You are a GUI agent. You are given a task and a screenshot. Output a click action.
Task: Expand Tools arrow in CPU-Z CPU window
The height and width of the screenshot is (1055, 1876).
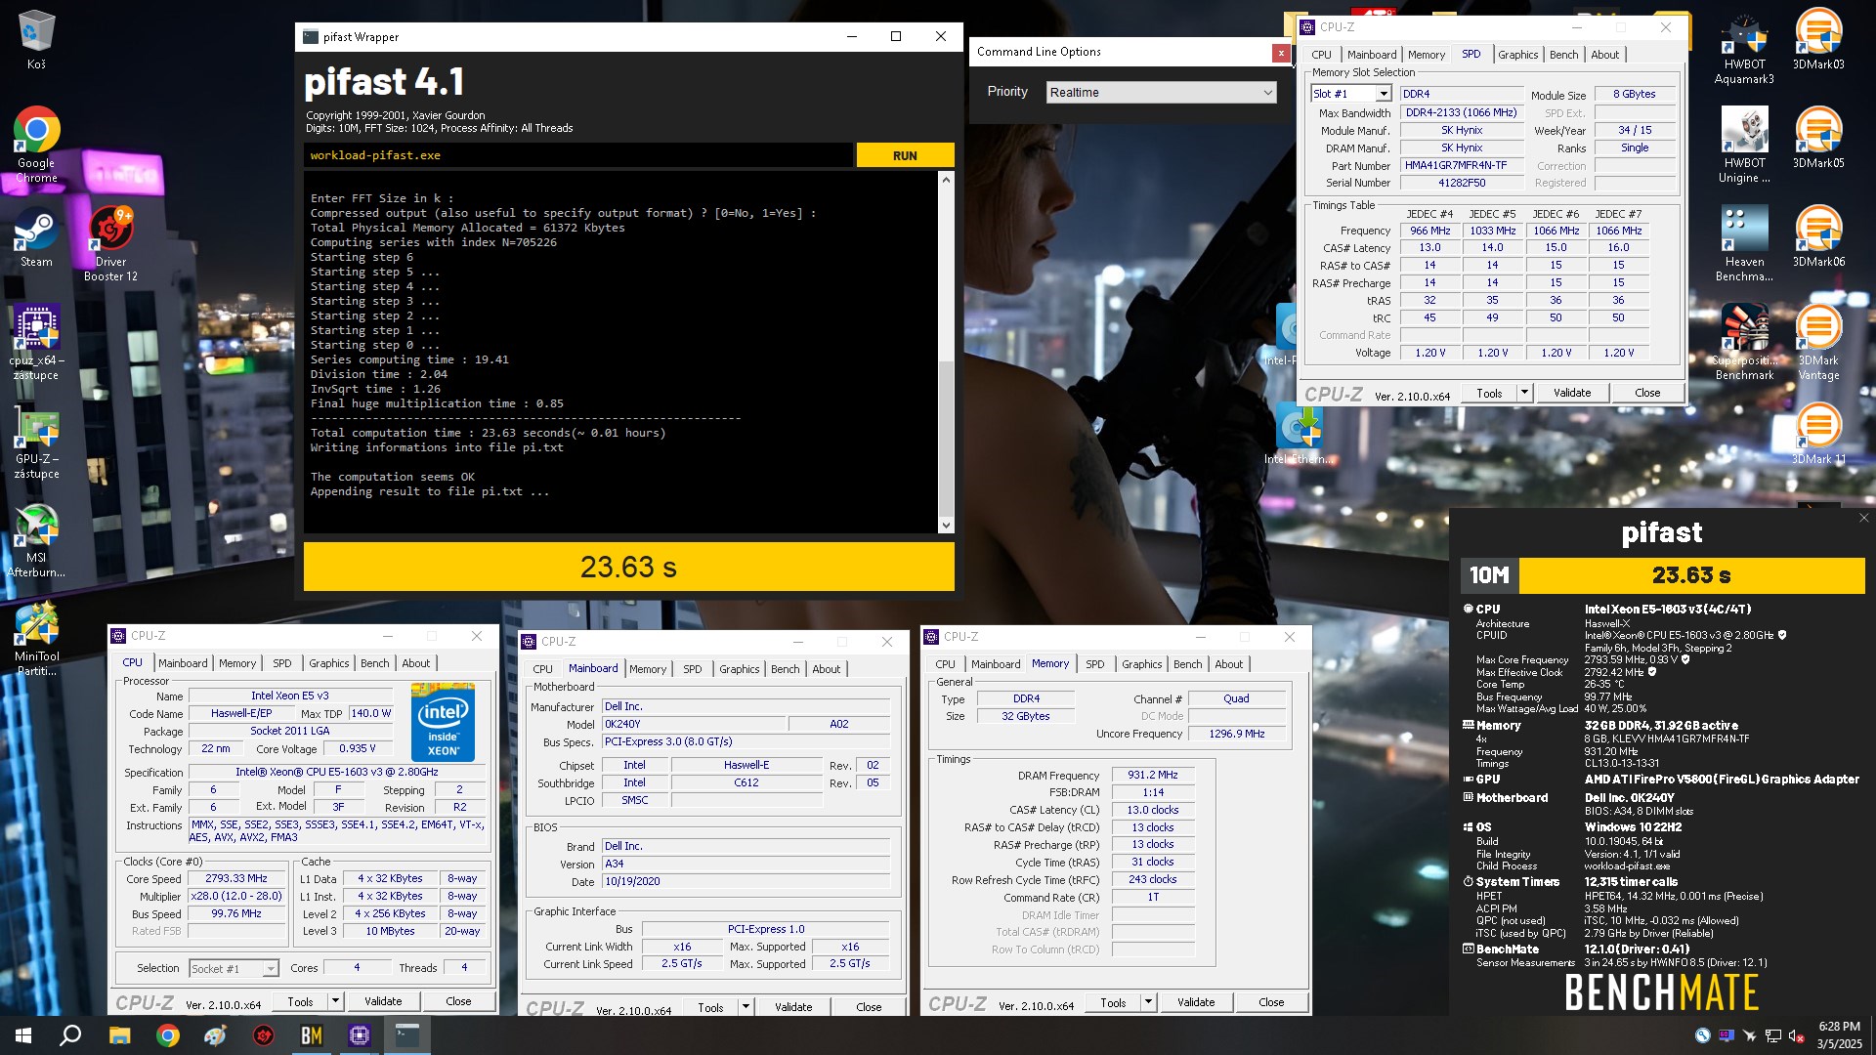(x=334, y=1001)
